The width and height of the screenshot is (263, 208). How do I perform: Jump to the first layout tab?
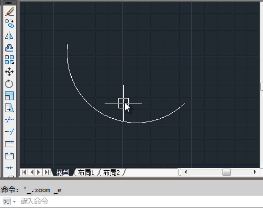pos(24,172)
